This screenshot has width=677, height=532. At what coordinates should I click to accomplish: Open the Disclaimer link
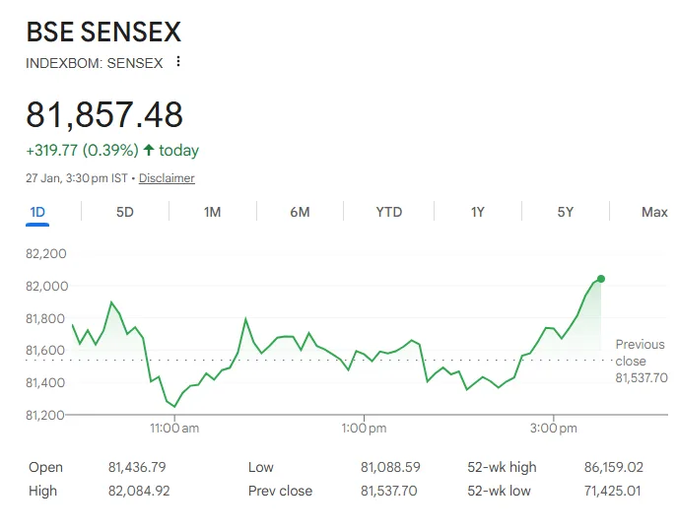point(167,178)
